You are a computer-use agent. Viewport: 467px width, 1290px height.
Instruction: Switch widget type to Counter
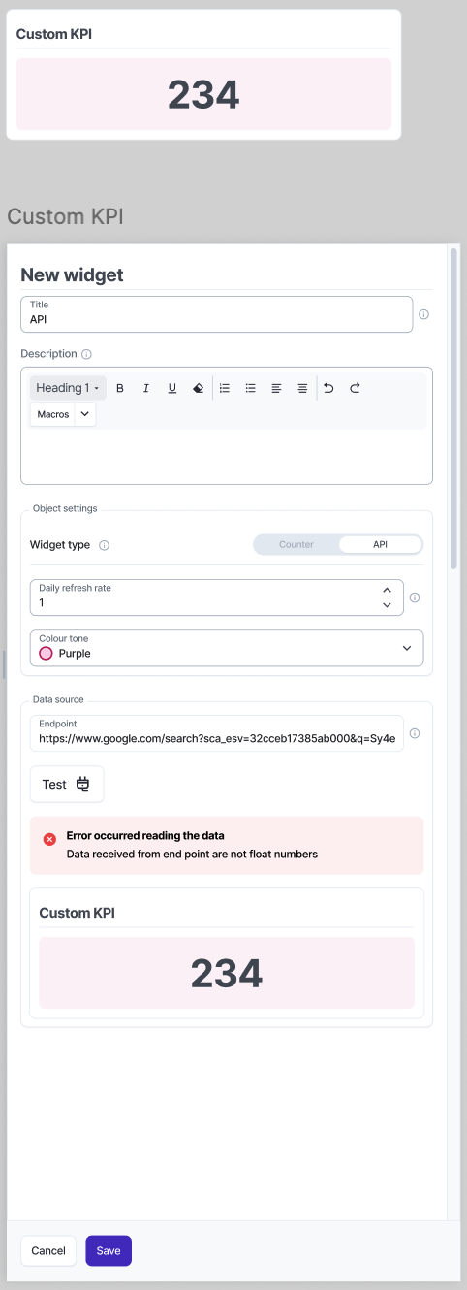pos(296,544)
